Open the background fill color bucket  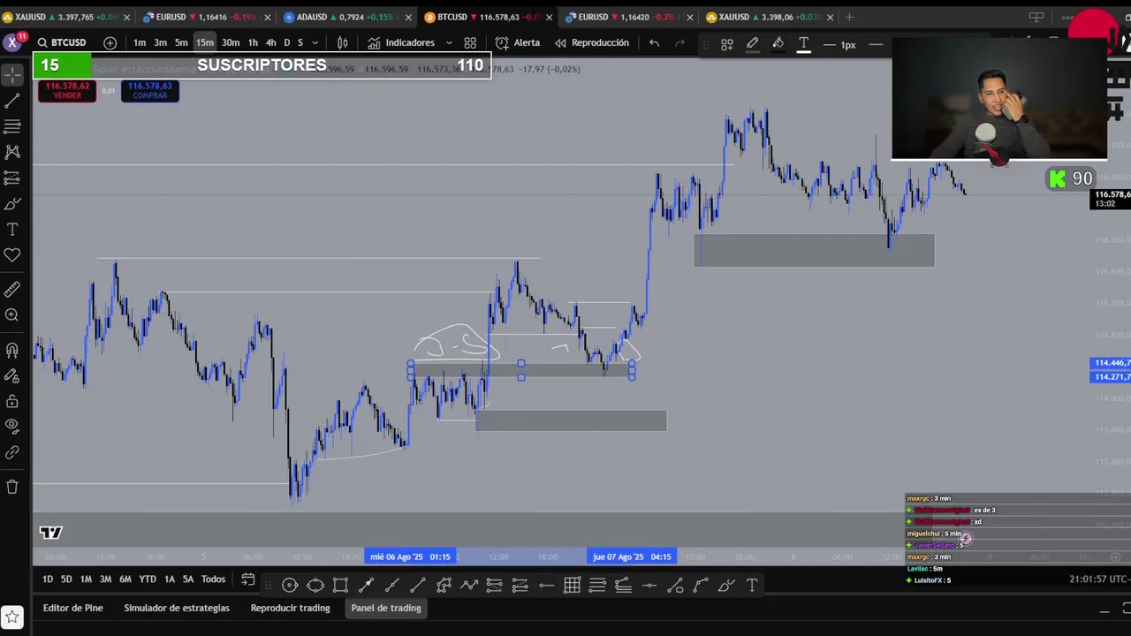click(778, 44)
